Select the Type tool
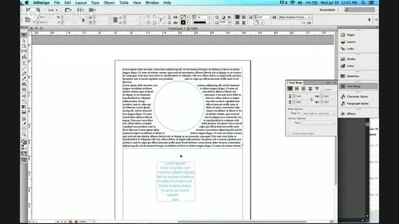Screen dimensions: 399x224 (x=24, y=63)
